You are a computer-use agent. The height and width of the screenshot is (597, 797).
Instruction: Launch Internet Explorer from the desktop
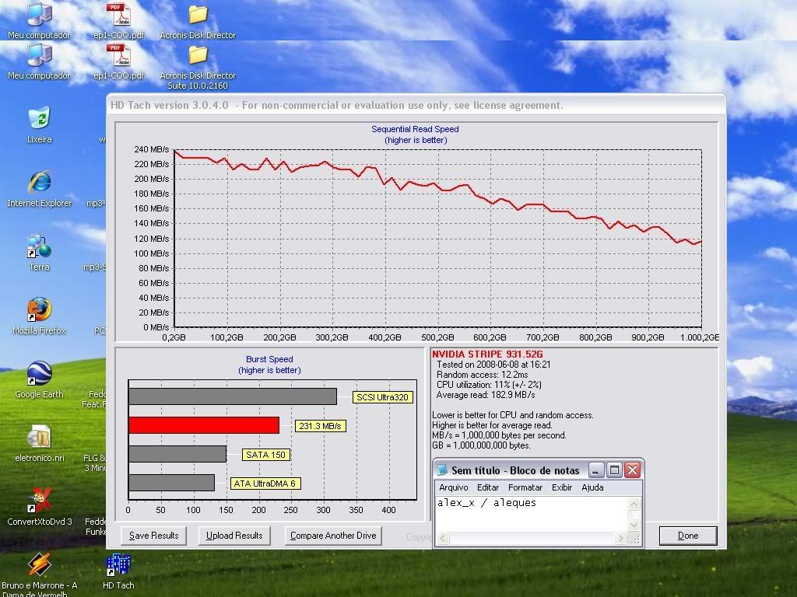point(39,183)
